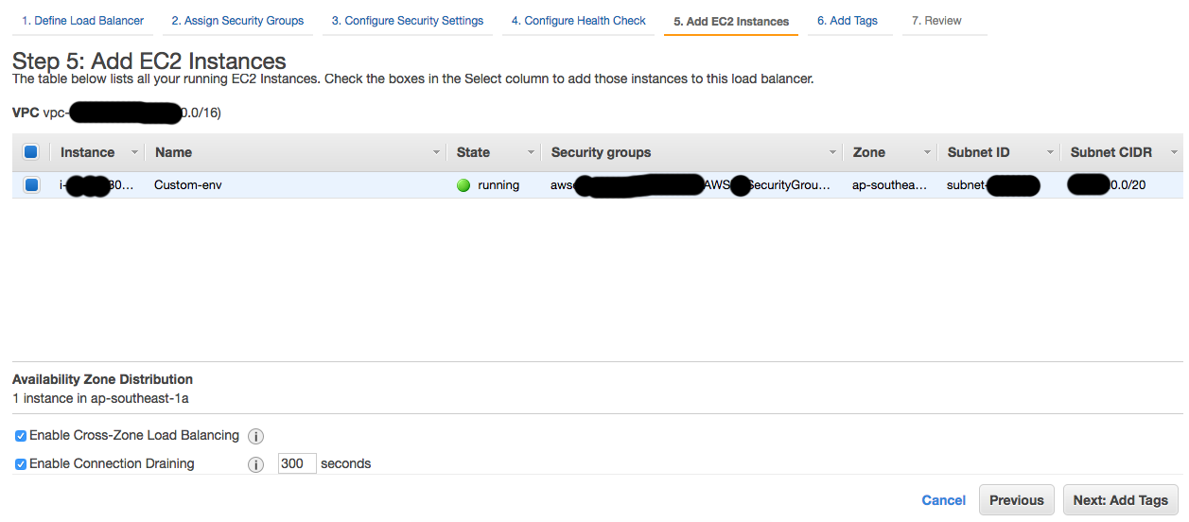Click the Cancel link
The height and width of the screenshot is (522, 1189).
point(943,500)
